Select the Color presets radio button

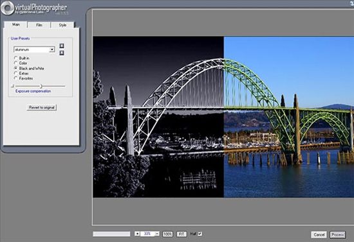(15, 63)
